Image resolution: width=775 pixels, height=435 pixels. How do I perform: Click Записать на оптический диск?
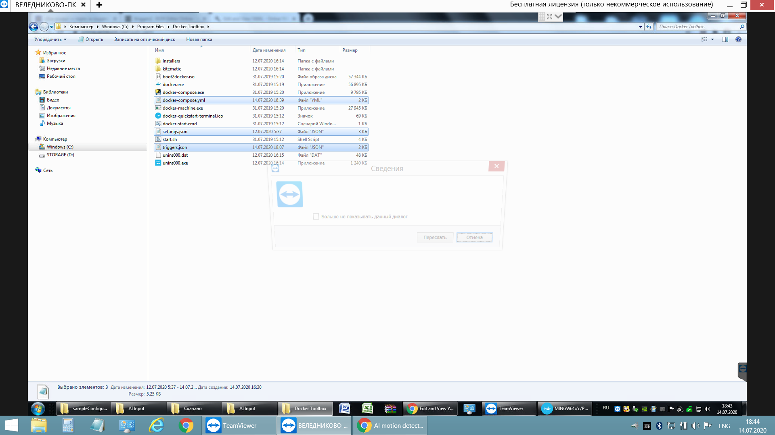pyautogui.click(x=145, y=39)
